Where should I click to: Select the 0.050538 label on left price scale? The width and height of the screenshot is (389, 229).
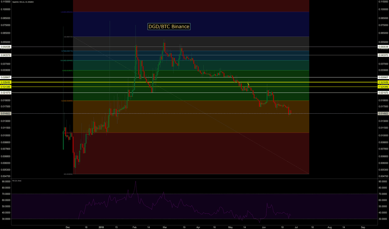point(5,47)
